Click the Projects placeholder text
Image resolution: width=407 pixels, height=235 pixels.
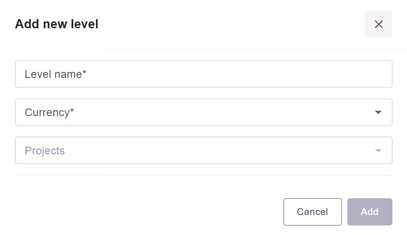pyautogui.click(x=45, y=151)
